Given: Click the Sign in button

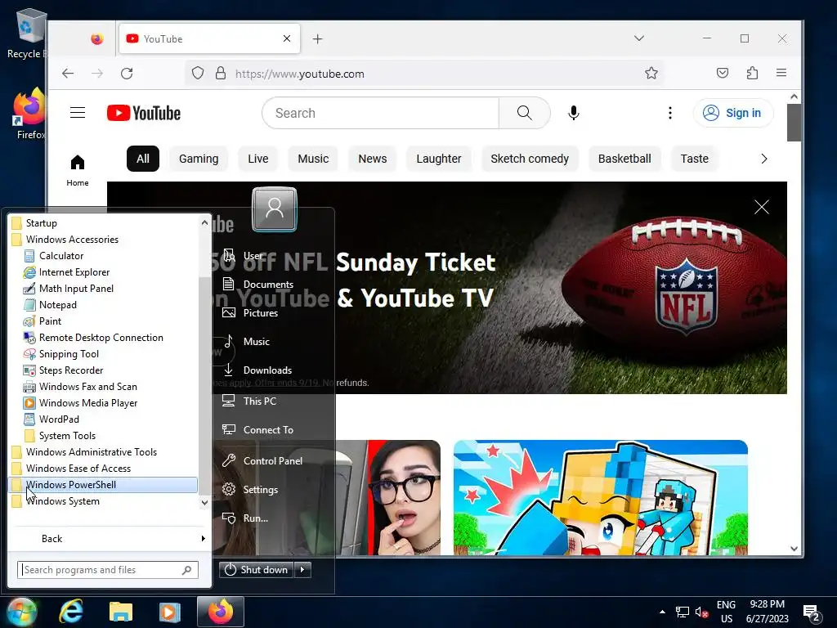Looking at the screenshot, I should point(733,113).
